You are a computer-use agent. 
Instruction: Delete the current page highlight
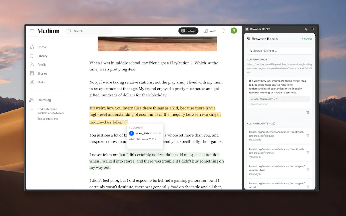[x=308, y=113]
